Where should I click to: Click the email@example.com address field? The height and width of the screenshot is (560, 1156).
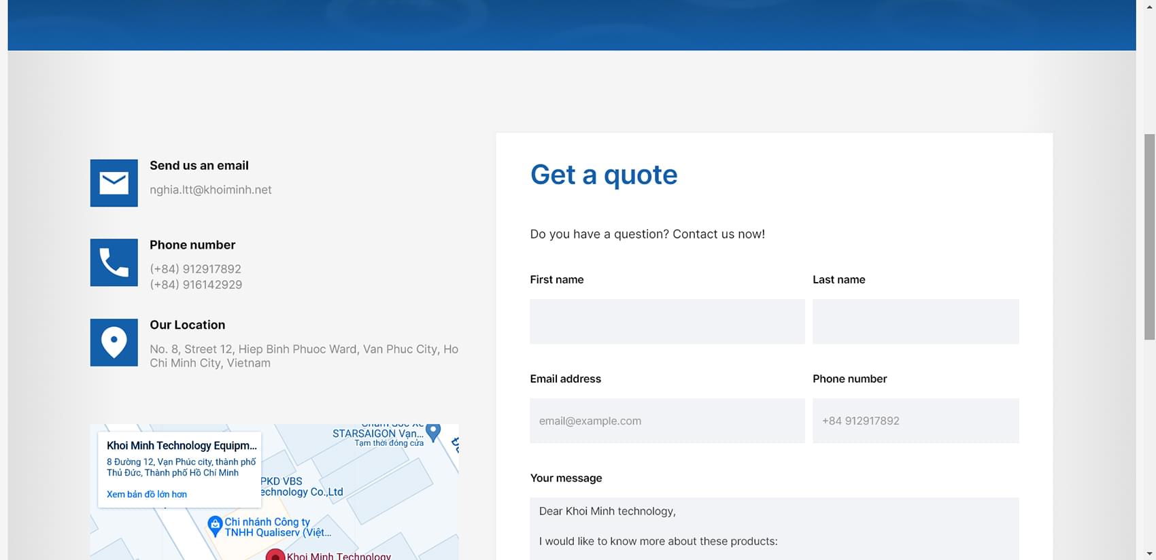pyautogui.click(x=666, y=421)
